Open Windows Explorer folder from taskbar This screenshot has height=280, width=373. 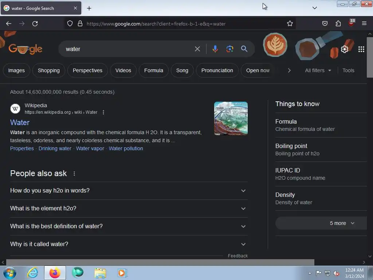tap(100, 273)
